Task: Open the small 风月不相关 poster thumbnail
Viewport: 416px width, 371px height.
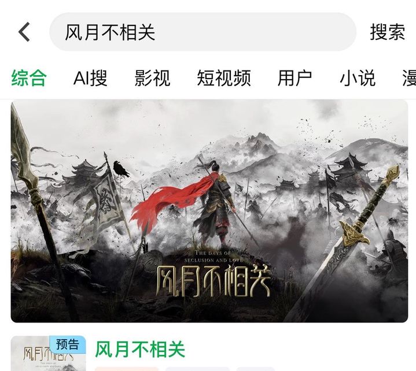Action: tap(48, 354)
